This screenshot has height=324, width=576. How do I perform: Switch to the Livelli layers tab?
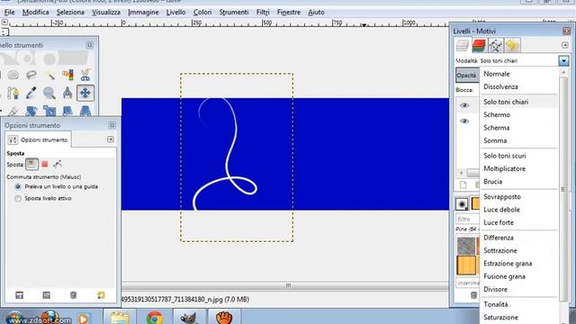coord(462,45)
